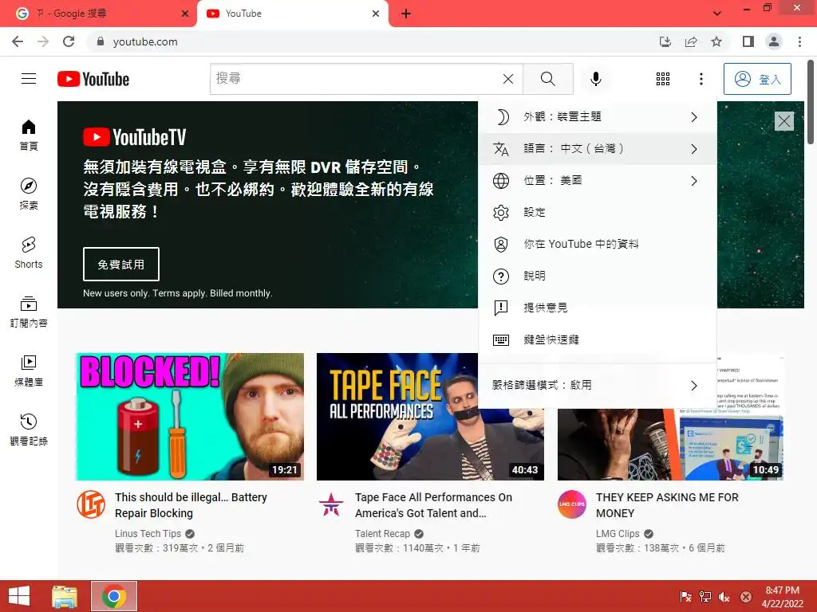Open Tape Face All Performances video title
This screenshot has height=612, width=817.
[x=433, y=504]
